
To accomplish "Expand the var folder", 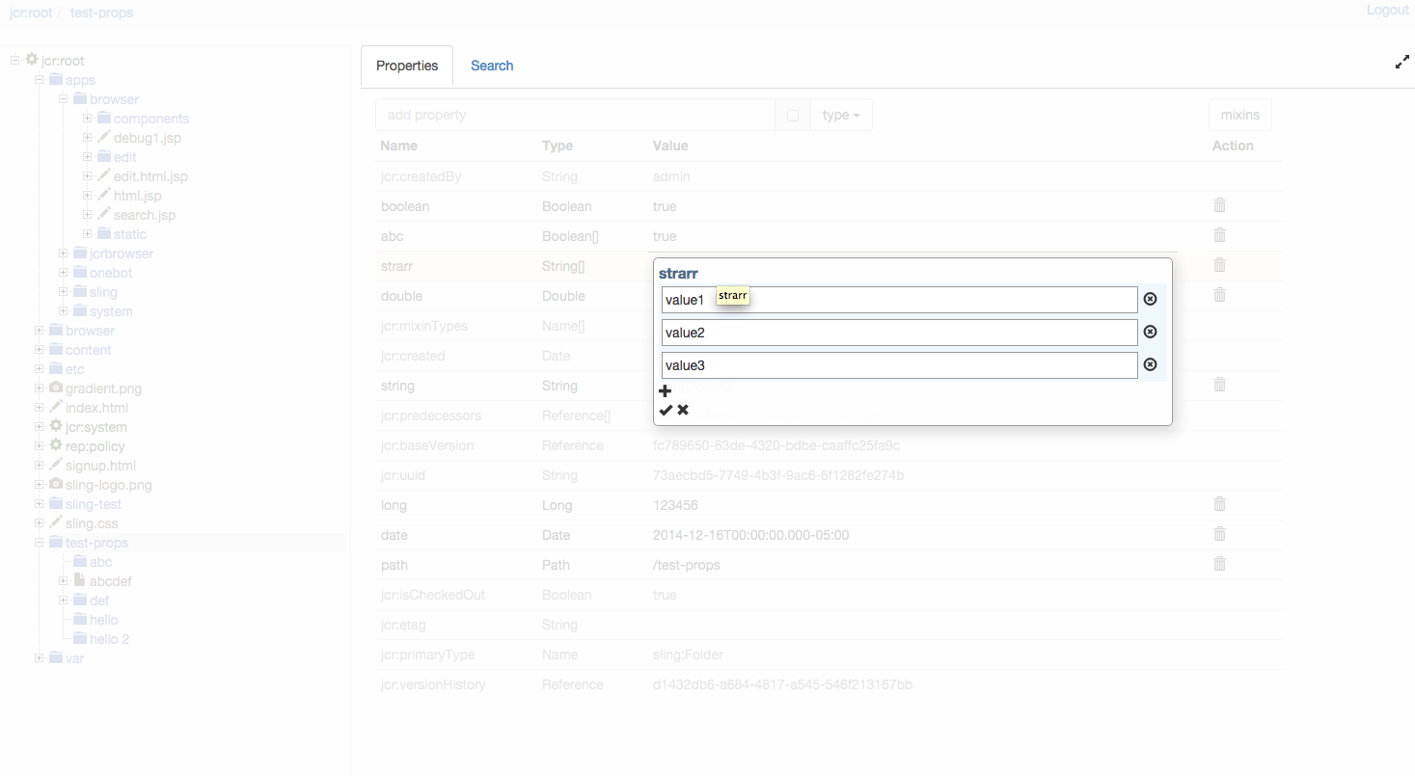I will coord(40,657).
